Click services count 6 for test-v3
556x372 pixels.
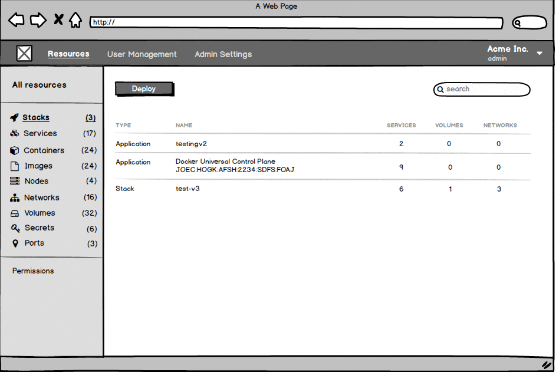401,189
